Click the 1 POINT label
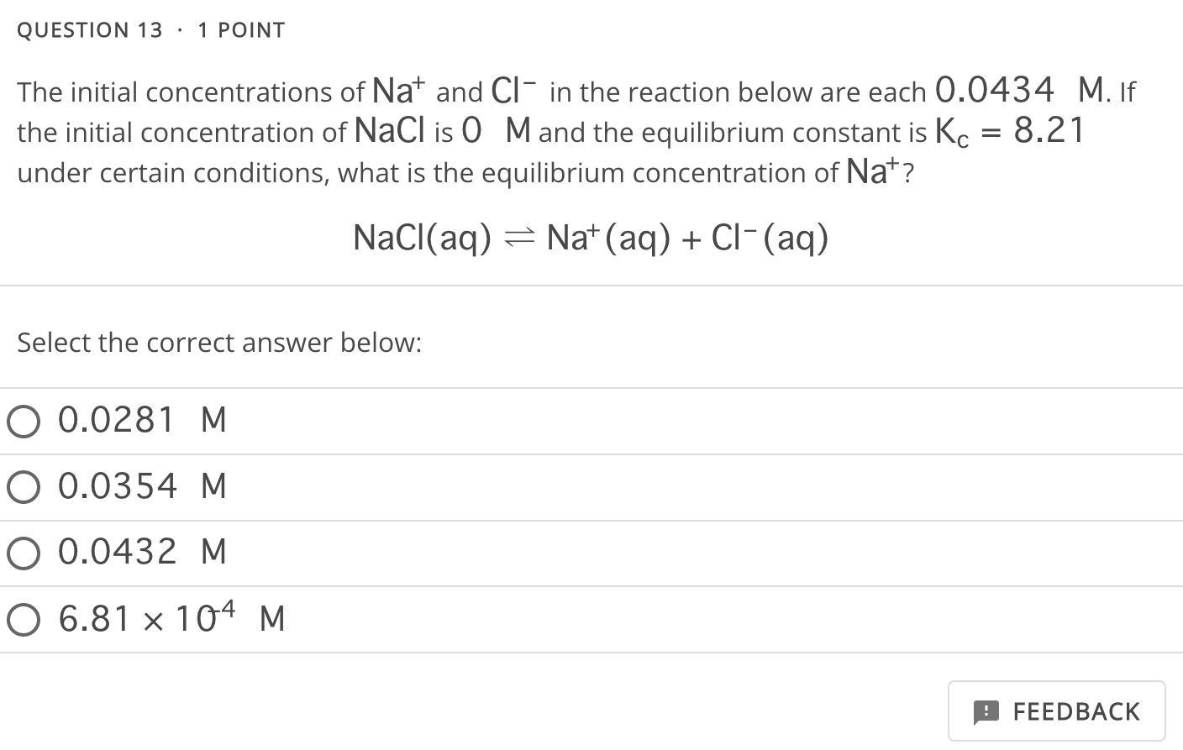Screen dimensions: 1183x750 pos(241,30)
